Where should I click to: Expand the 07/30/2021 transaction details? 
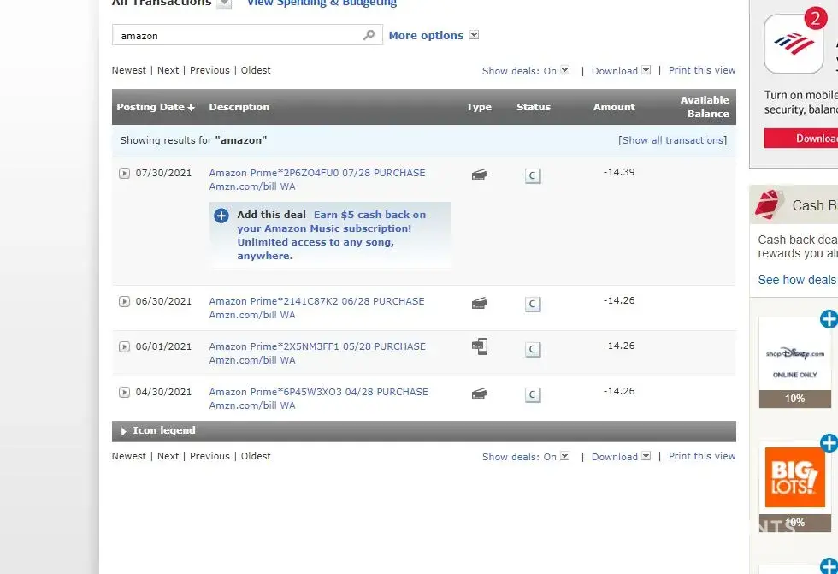124,173
